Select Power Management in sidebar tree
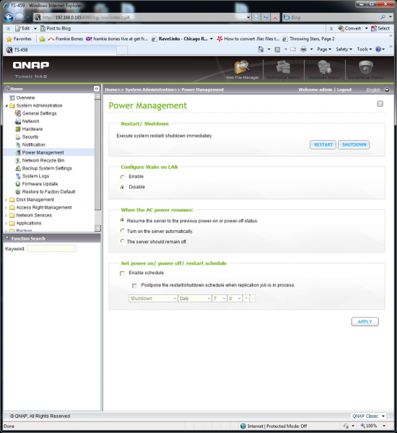The width and height of the screenshot is (397, 433). pyautogui.click(x=43, y=152)
